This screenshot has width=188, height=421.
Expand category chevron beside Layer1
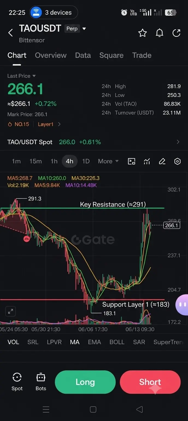pyautogui.click(x=59, y=124)
